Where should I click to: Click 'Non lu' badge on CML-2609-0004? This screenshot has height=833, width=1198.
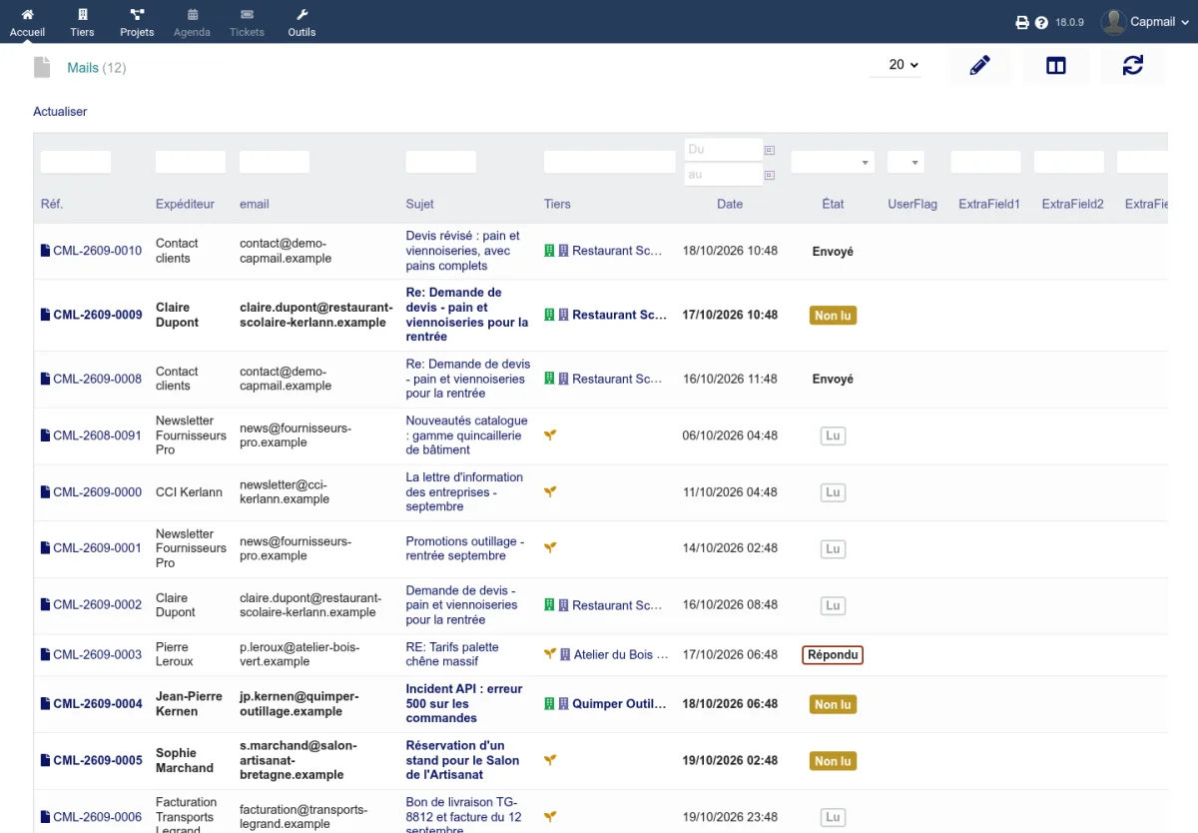(833, 704)
